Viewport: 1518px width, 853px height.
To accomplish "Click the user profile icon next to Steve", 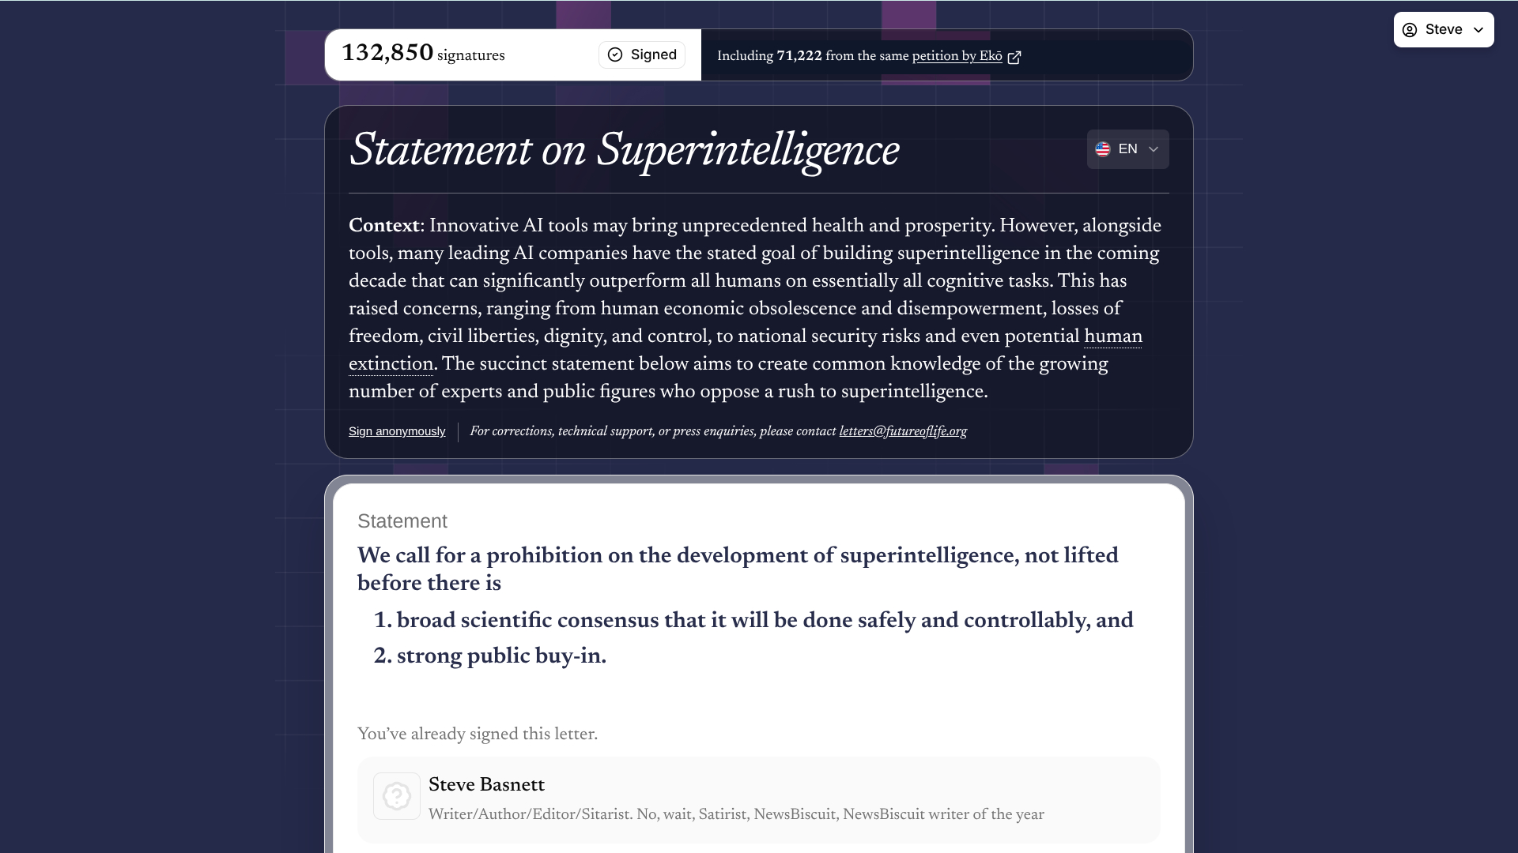I will pyautogui.click(x=1410, y=30).
